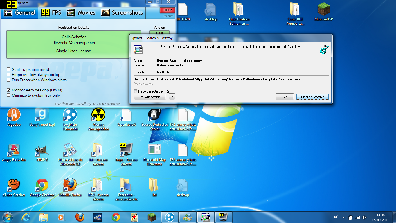Select the aTube Catcher desktop shortcut

[x=14, y=188]
